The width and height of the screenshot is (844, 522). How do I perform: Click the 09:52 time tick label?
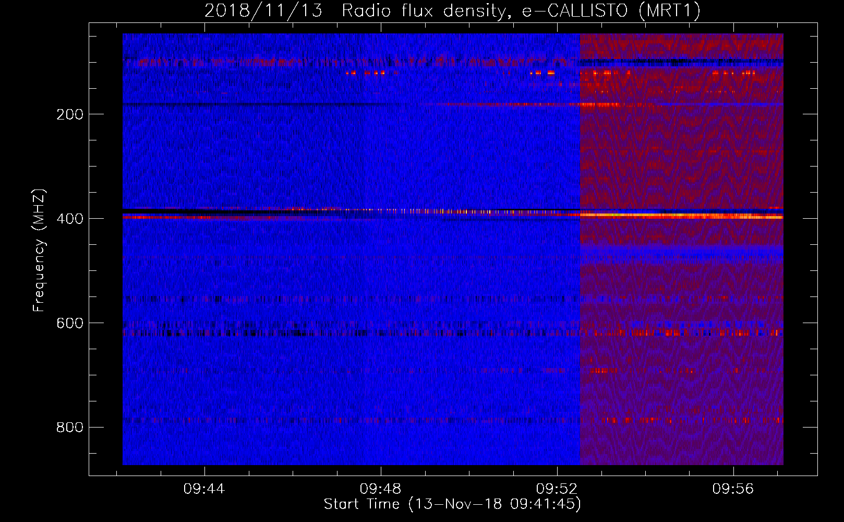tap(557, 489)
